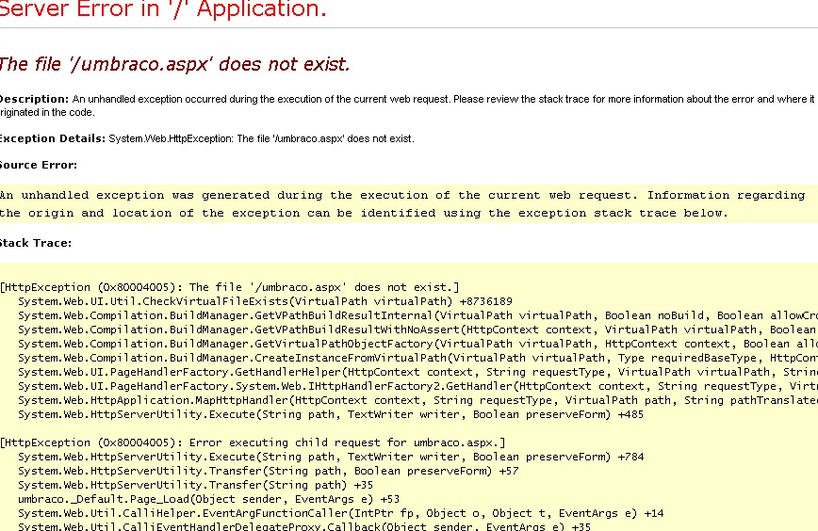Viewport: 818px width, 531px height.
Task: Click the "Stack Trace:" label
Action: point(36,243)
